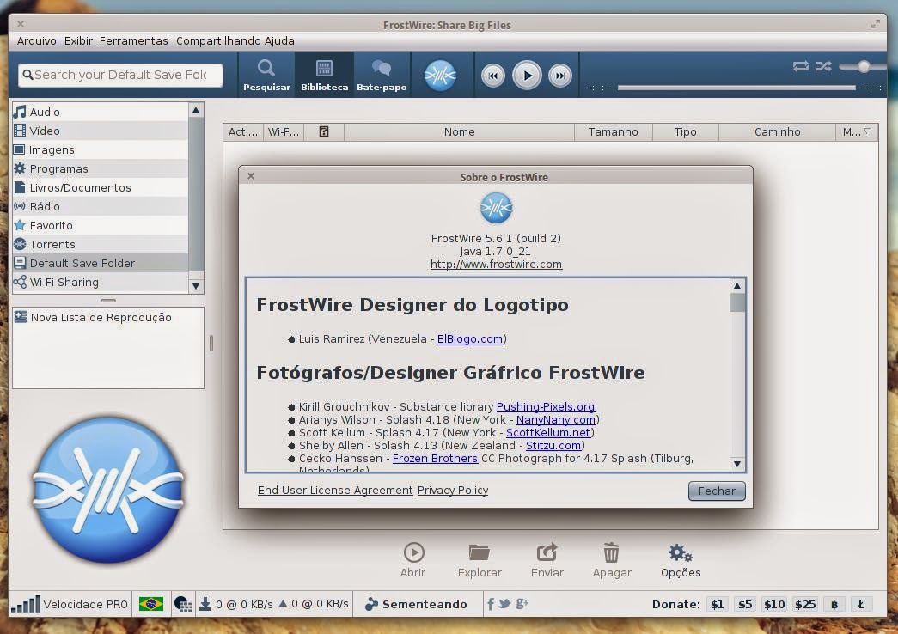Open the Privacy Policy link
Screen dimensions: 898x634
(x=452, y=491)
